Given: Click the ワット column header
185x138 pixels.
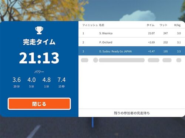Looking at the screenshot, I should click(x=163, y=25).
